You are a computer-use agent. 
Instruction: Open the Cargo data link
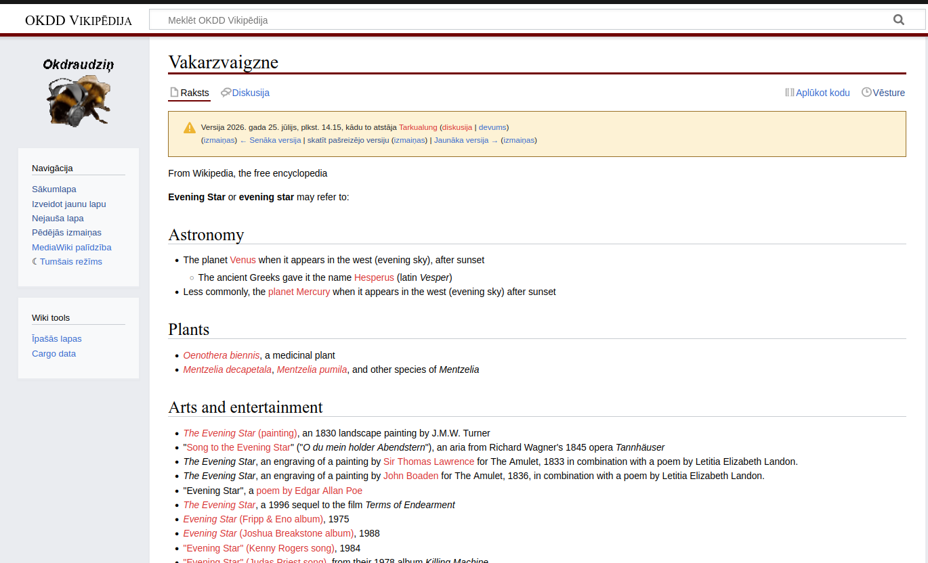pyautogui.click(x=54, y=354)
